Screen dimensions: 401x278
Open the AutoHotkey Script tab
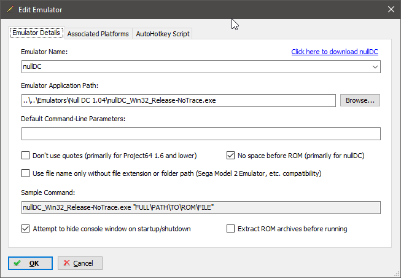pos(163,34)
